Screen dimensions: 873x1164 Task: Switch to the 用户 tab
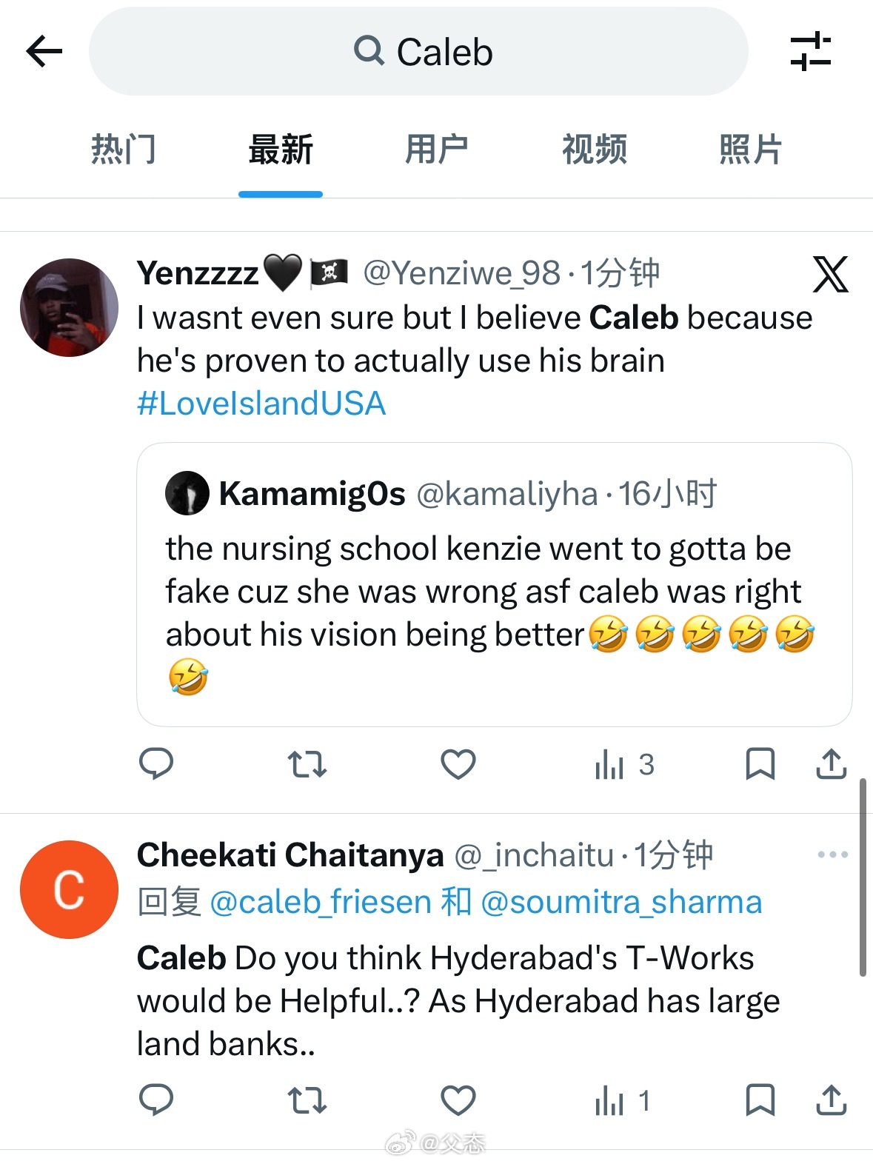coord(437,149)
